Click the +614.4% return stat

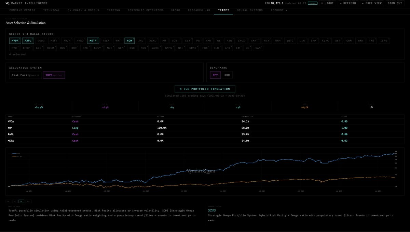click(x=39, y=107)
